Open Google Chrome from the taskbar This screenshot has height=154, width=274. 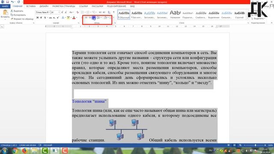pyautogui.click(x=15, y=151)
